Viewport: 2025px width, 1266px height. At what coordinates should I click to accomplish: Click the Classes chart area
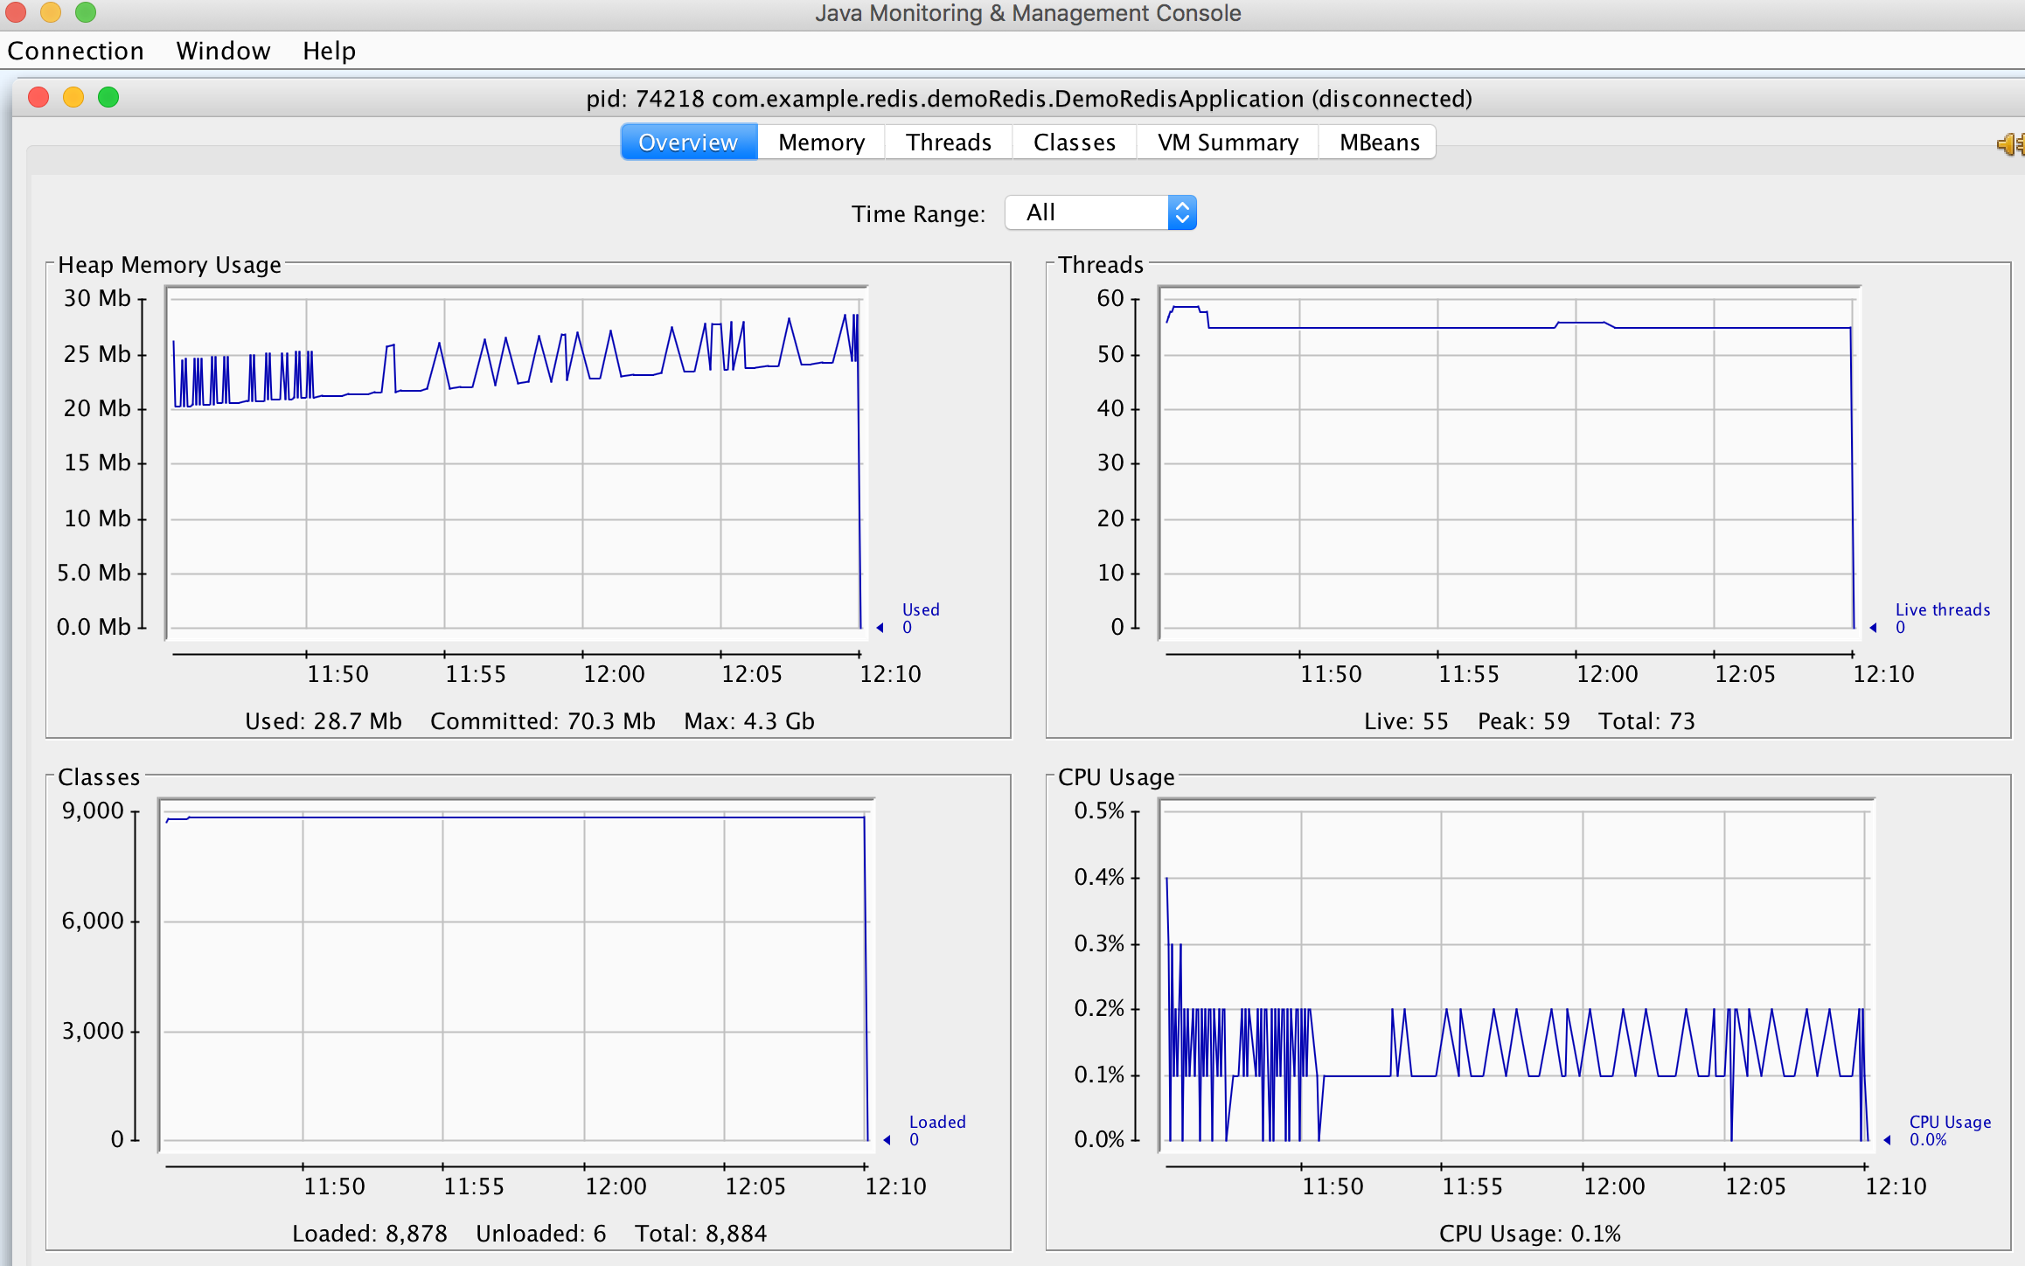point(516,975)
